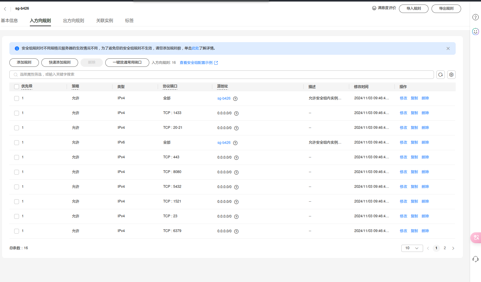
Task: Click the translation floating icon
Action: [476, 237]
